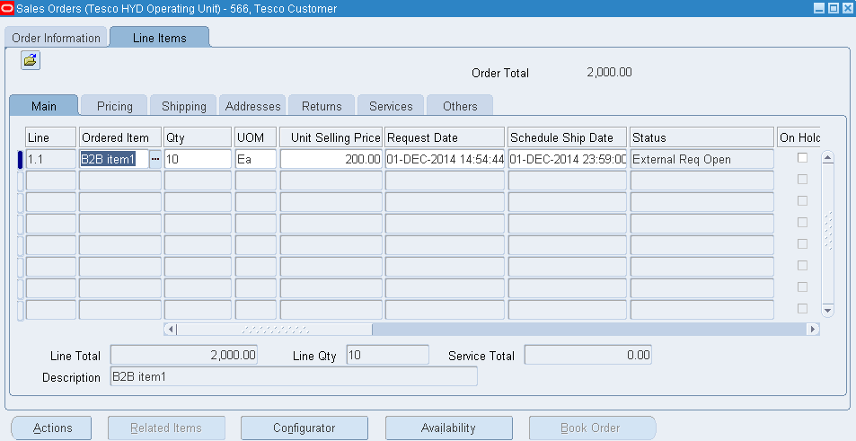Click the Order Total value 2,000.00
Screen dimensions: 856x441
609,72
